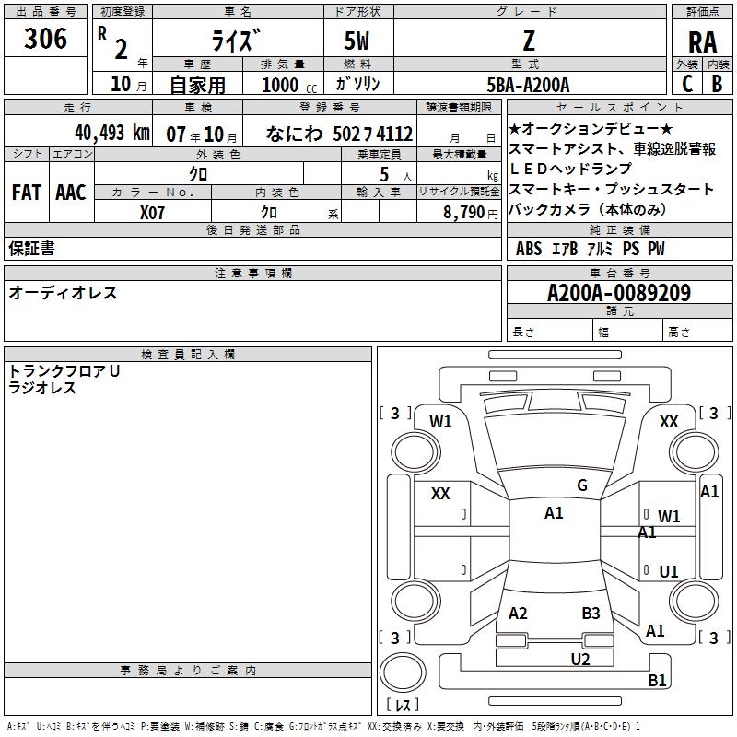Click the displacement value 1000 cc

pos(289,85)
